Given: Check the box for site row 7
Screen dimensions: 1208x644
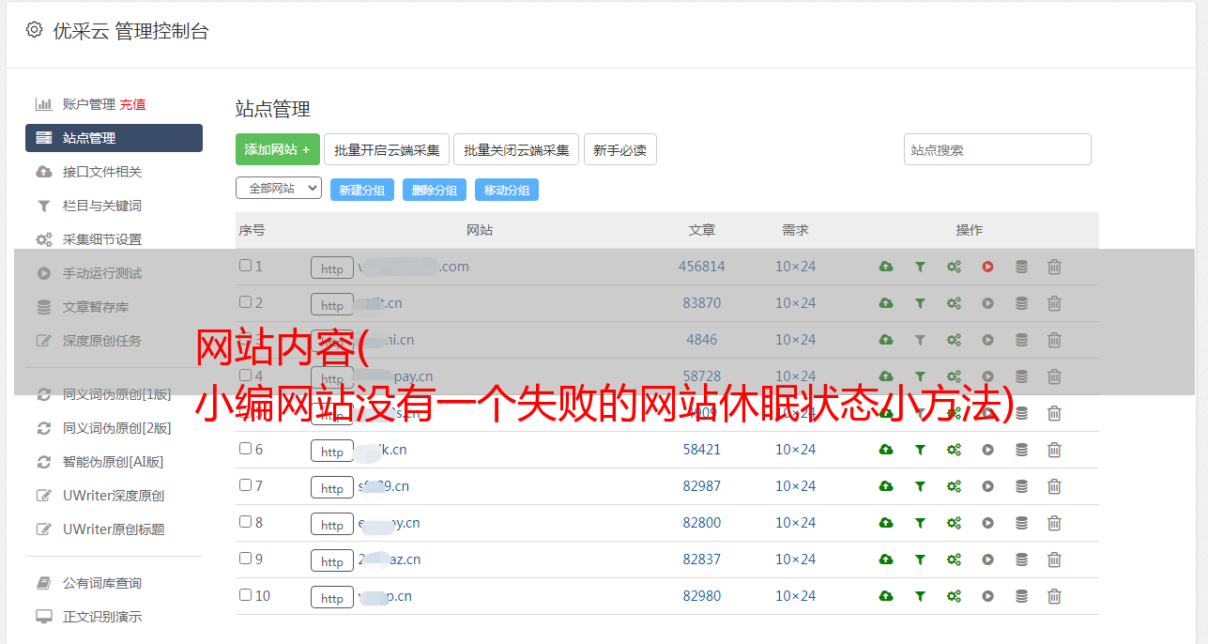Looking at the screenshot, I should pos(245,485).
